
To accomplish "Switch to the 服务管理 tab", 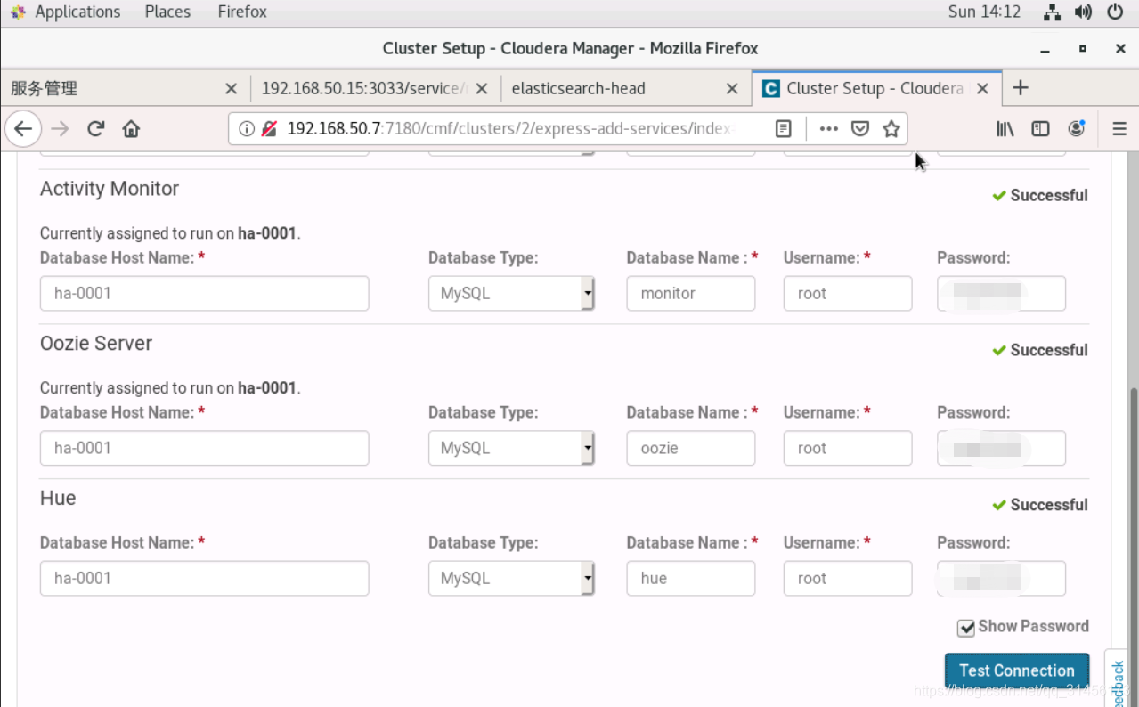I will coord(125,88).
